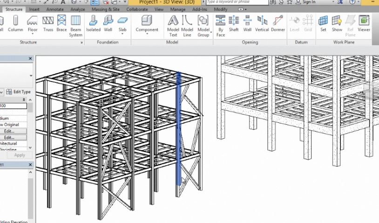Open the Collaborate tab
The width and height of the screenshot is (379, 223).
137,9
